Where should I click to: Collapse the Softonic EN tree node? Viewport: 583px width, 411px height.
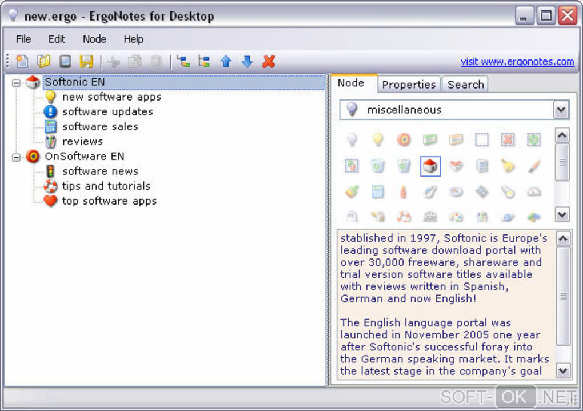(x=16, y=83)
